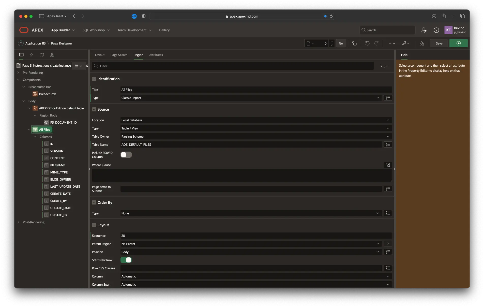484x307 pixels.
Task: Collapse the left pane splitter arrow
Action: coord(89,169)
